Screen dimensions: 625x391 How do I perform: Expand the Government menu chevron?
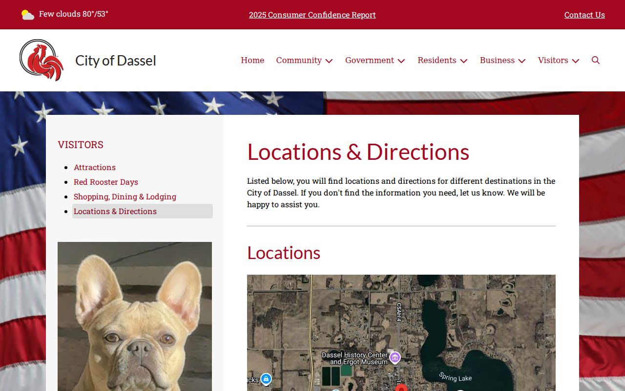(401, 61)
